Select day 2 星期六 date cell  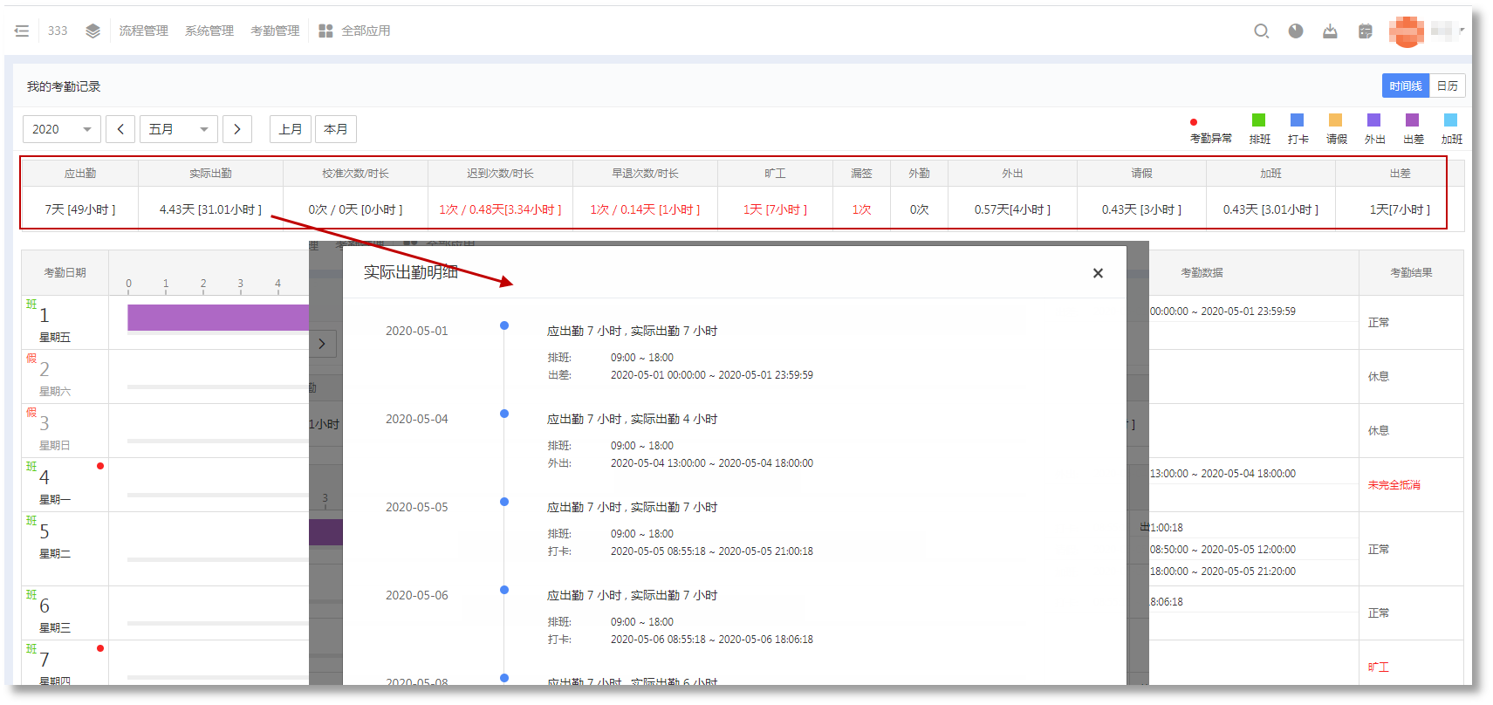[x=65, y=377]
